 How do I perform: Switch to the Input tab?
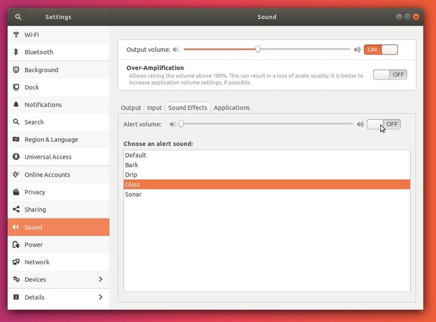154,108
